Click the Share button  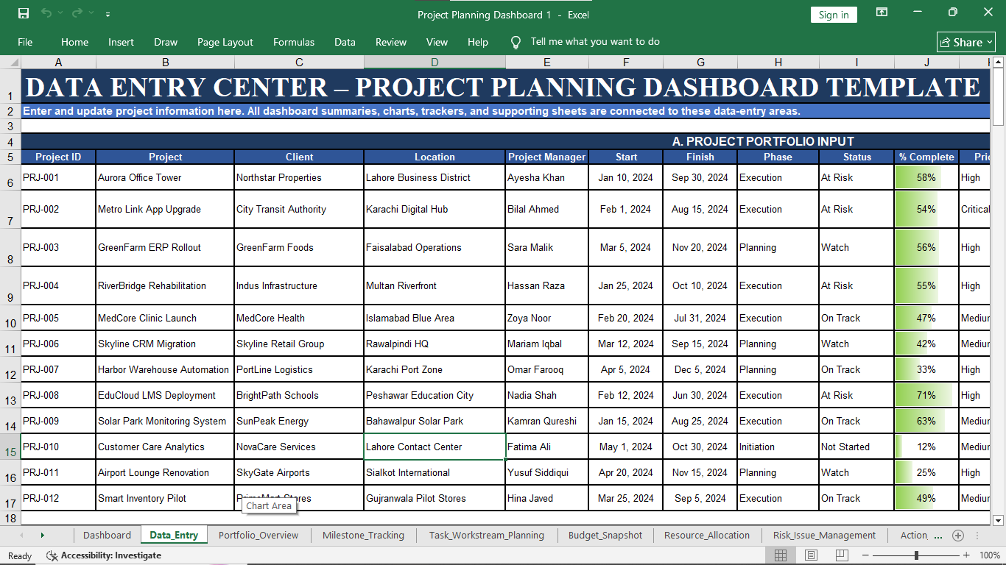pos(966,42)
